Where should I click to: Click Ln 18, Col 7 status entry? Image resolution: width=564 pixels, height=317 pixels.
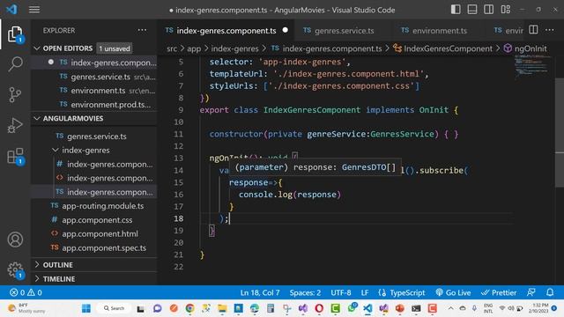(x=260, y=292)
